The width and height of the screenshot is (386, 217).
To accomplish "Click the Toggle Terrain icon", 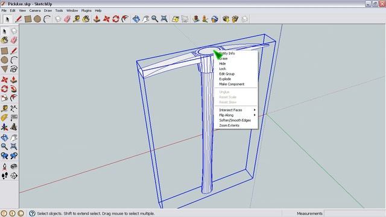I will click(x=185, y=19).
